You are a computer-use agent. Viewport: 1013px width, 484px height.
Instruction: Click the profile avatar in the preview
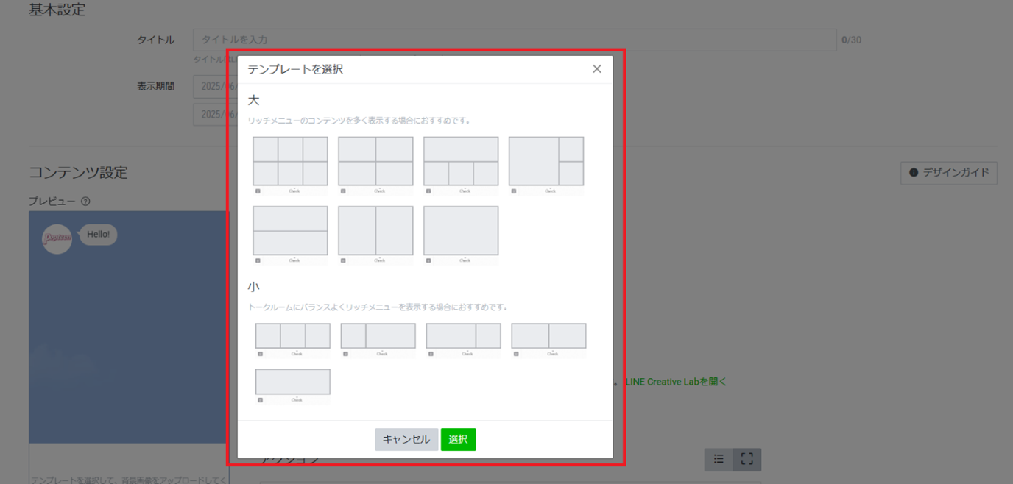(57, 238)
